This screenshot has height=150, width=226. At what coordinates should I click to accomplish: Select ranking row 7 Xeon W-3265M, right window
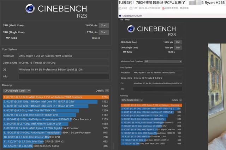coord(151,126)
